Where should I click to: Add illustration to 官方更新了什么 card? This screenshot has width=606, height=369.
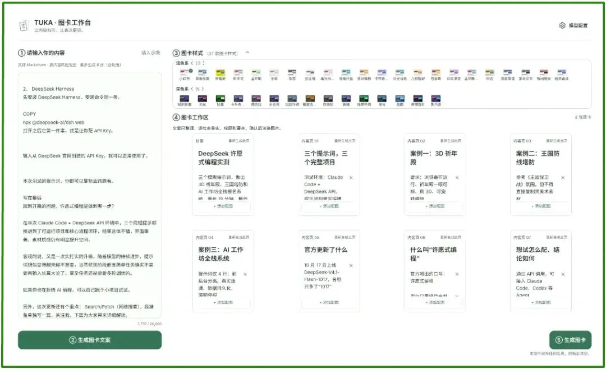(329, 302)
